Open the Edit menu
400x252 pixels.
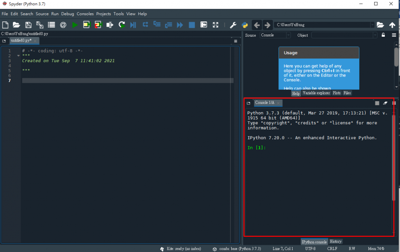tap(14, 14)
